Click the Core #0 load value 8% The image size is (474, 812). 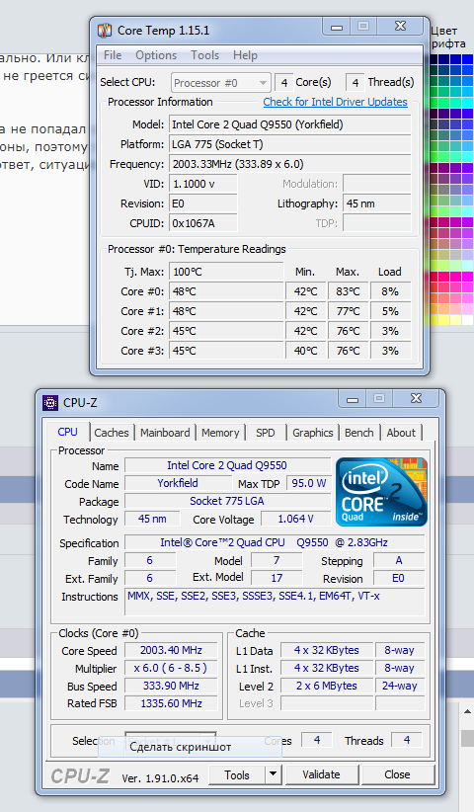coord(391,291)
